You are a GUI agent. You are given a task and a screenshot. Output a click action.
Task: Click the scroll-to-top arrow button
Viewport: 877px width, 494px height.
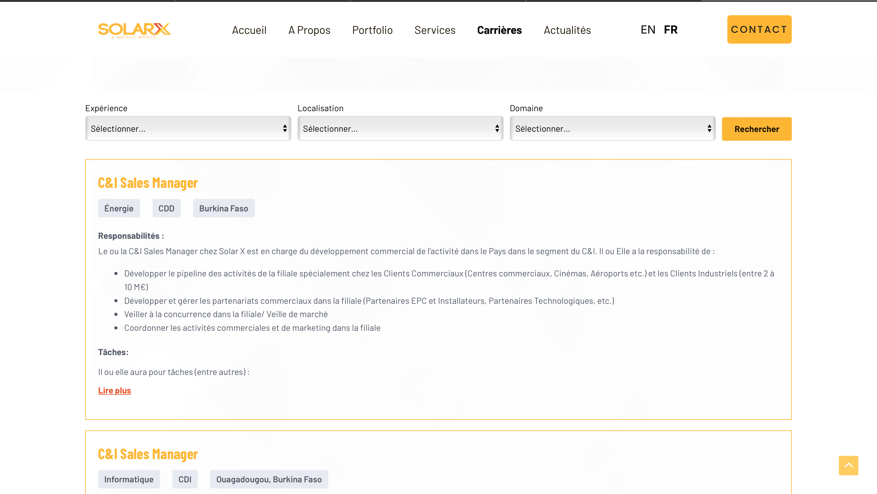(848, 465)
